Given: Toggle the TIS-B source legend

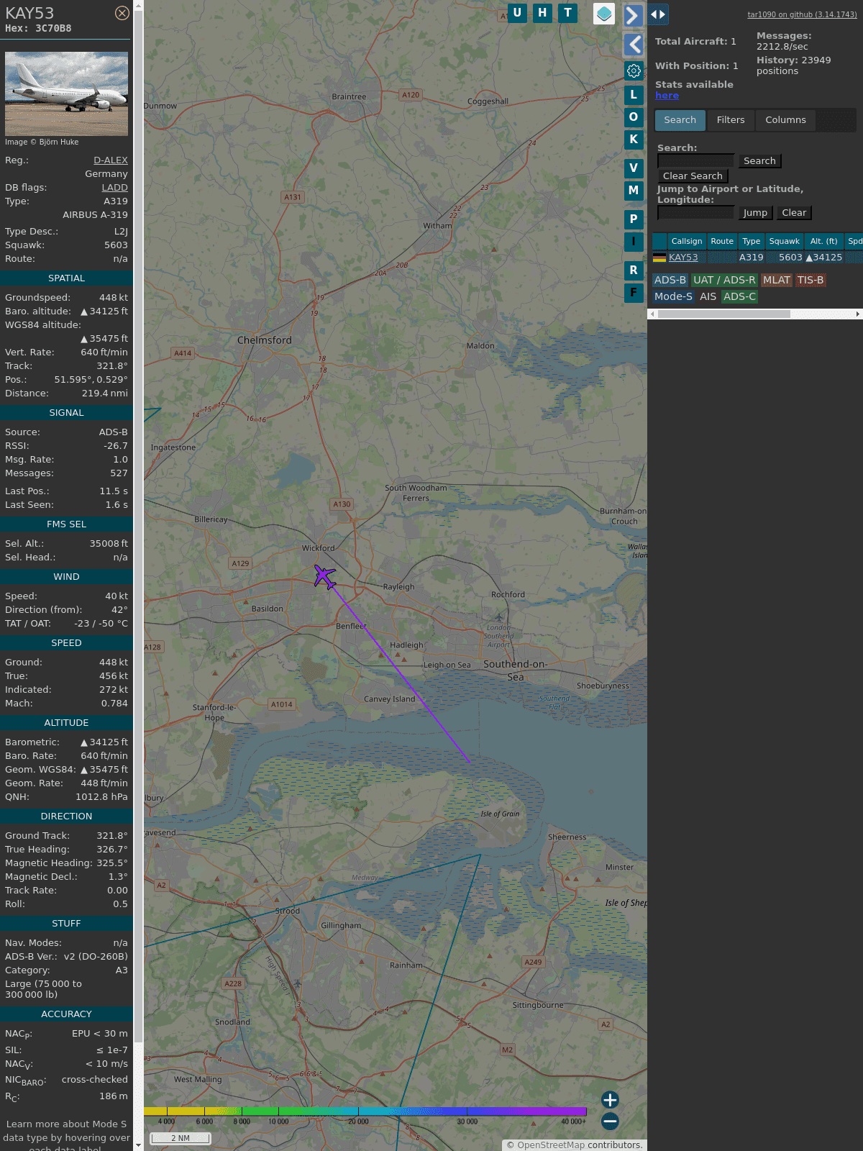Looking at the screenshot, I should 811,281.
